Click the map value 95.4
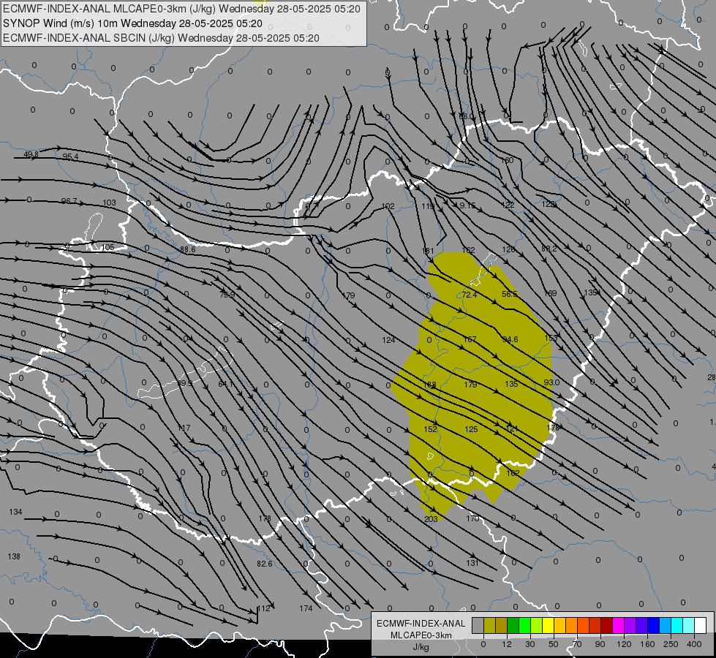The height and width of the screenshot is (658, 716). pos(70,156)
